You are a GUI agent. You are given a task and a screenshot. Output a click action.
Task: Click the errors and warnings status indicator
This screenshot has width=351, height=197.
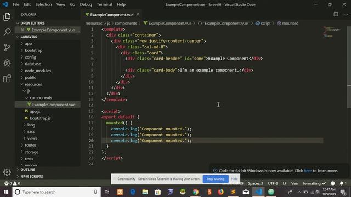[12, 183]
